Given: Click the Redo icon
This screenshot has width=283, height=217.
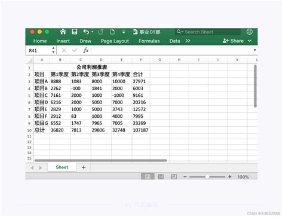Looking at the screenshot, I should [x=101, y=32].
